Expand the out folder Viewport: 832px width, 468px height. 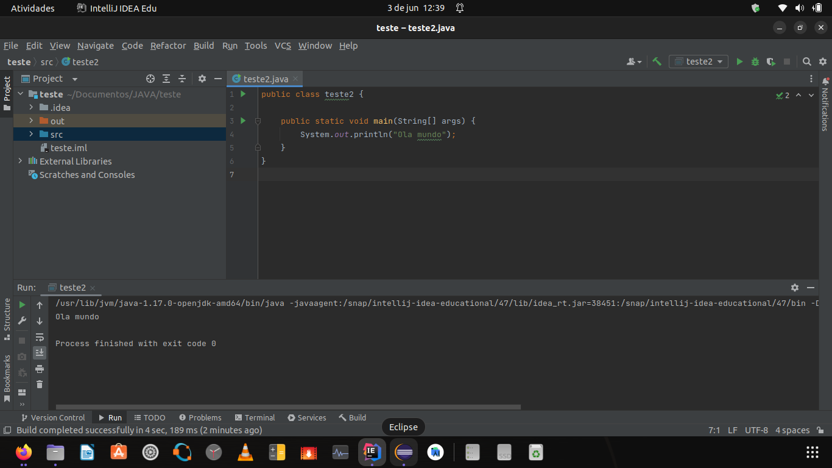pyautogui.click(x=31, y=121)
